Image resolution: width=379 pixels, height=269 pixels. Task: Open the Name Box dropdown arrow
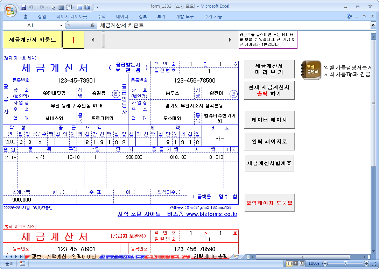click(61, 25)
